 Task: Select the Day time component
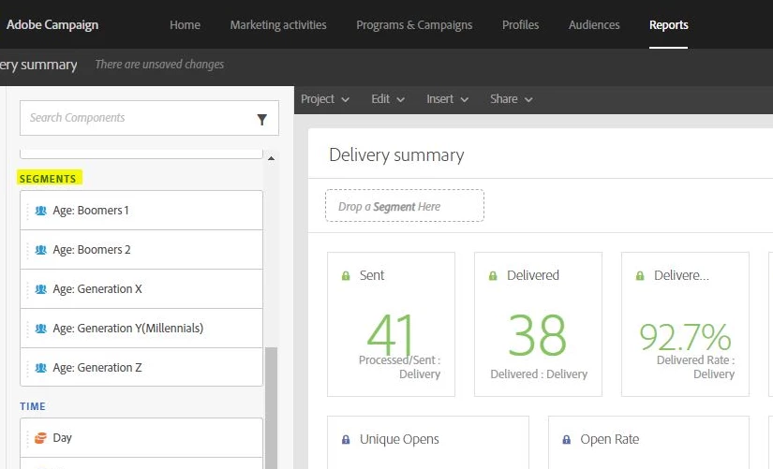click(x=141, y=437)
